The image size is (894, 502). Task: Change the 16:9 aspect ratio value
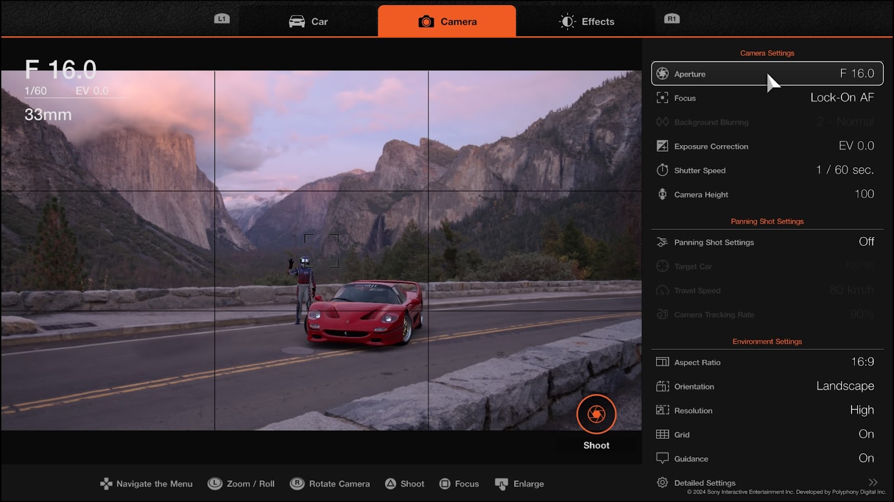pos(863,362)
